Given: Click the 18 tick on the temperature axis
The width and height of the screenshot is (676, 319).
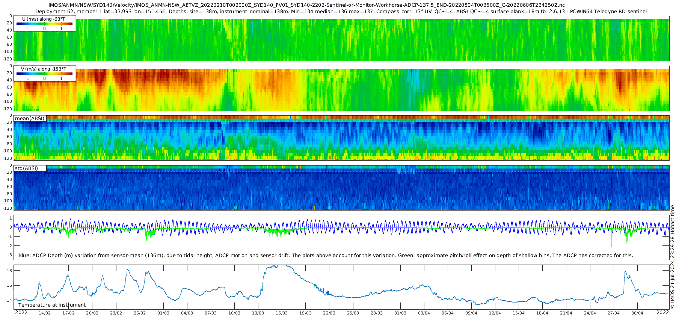Looking at the screenshot, I should coord(10,271).
